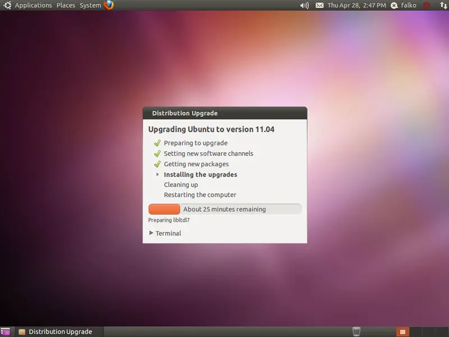This screenshot has width=449, height=337.
Task: Switch to the orange active workspace
Action: pyautogui.click(x=402, y=332)
